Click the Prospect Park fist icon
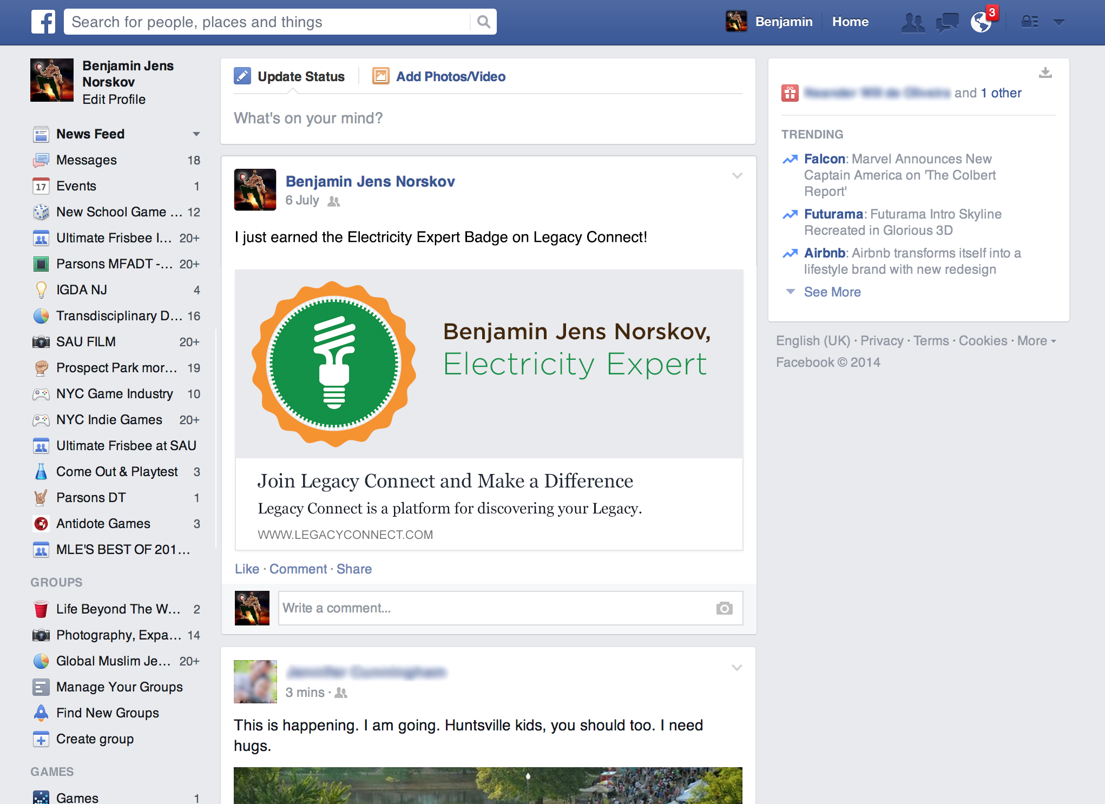Viewport: 1105px width, 804px height. 41,368
